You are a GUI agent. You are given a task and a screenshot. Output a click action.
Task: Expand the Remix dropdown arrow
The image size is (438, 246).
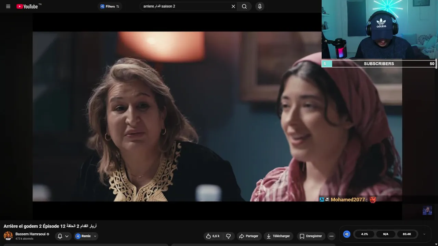tap(95, 236)
